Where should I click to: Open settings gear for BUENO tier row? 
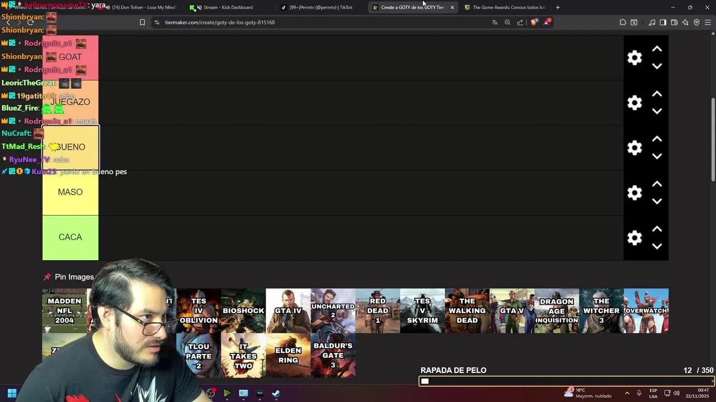point(634,147)
